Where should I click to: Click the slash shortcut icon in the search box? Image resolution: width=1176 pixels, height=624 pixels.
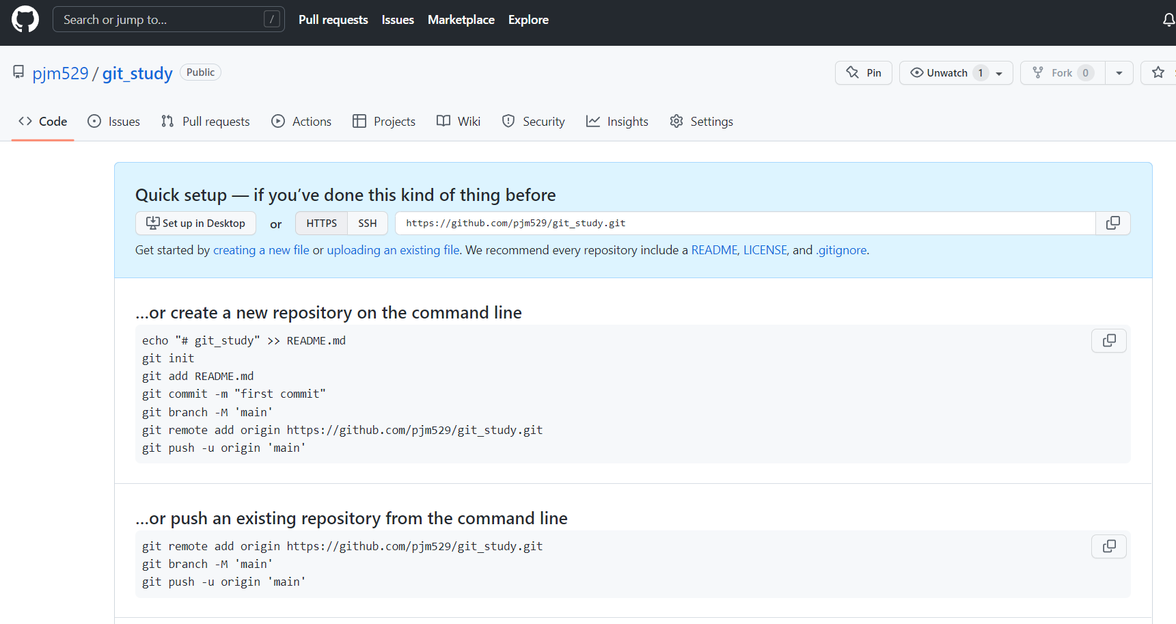[x=272, y=19]
